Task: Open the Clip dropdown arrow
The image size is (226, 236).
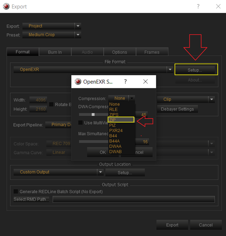Action: click(x=212, y=99)
